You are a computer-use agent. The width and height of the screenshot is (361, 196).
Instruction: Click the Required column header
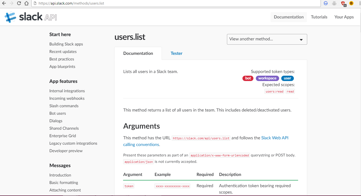[205, 174]
